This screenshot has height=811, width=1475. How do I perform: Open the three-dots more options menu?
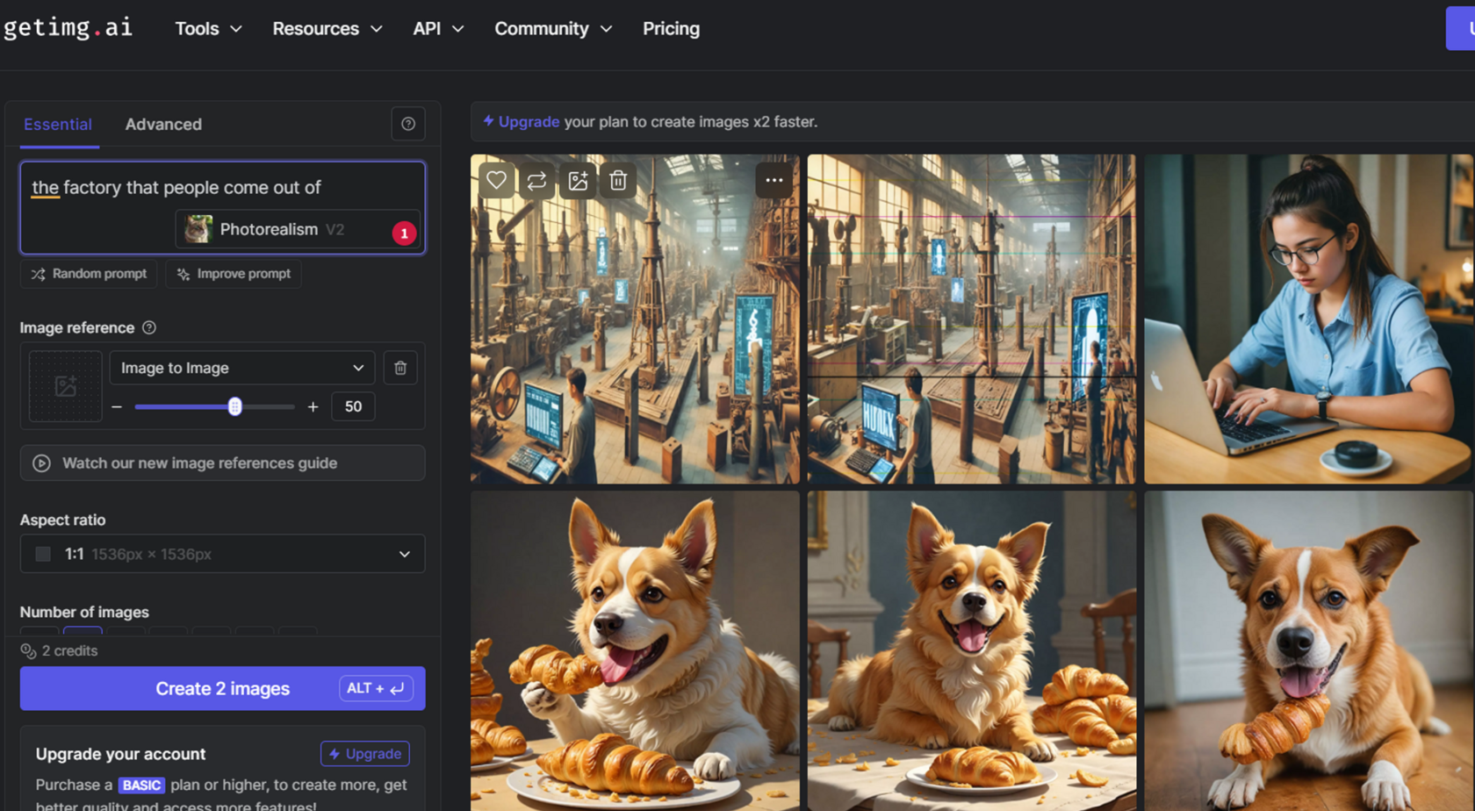pyautogui.click(x=773, y=181)
